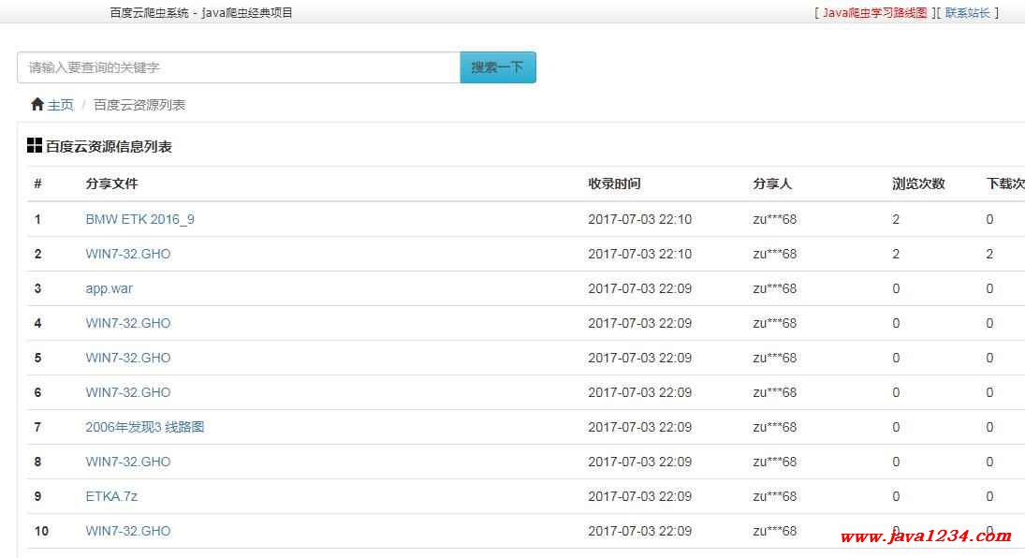Viewport: 1025px width, 558px height.
Task: Open 2006年发现3 线路图 file link
Action: click(145, 427)
